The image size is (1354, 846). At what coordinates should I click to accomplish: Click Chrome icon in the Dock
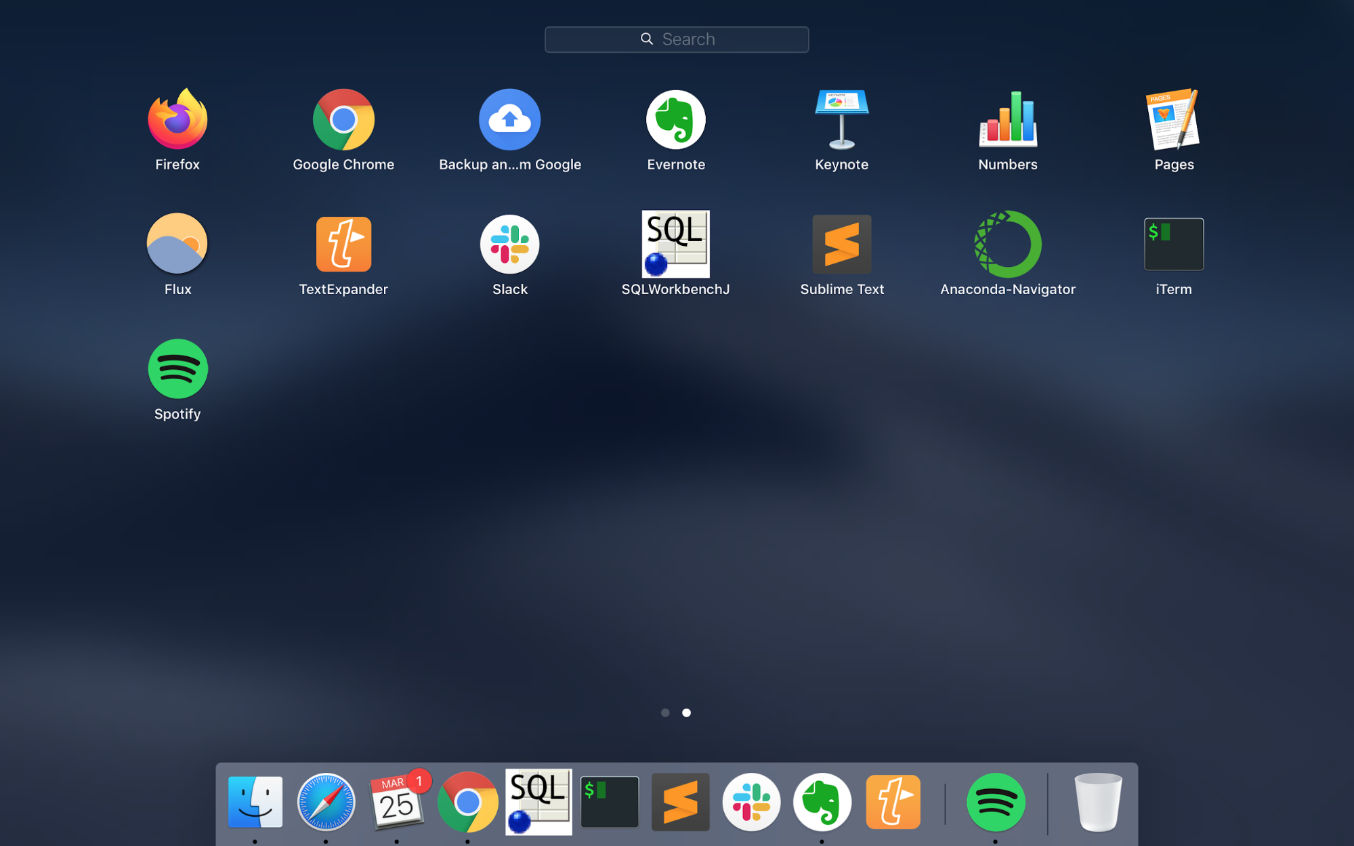[467, 802]
